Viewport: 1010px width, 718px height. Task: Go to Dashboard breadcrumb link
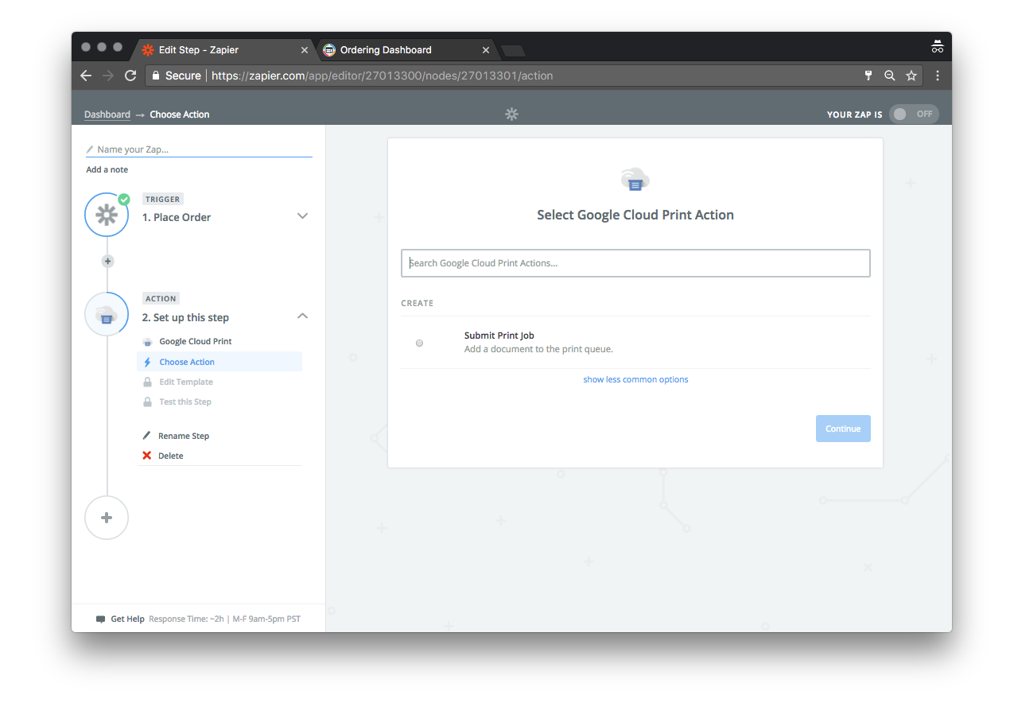coord(107,114)
